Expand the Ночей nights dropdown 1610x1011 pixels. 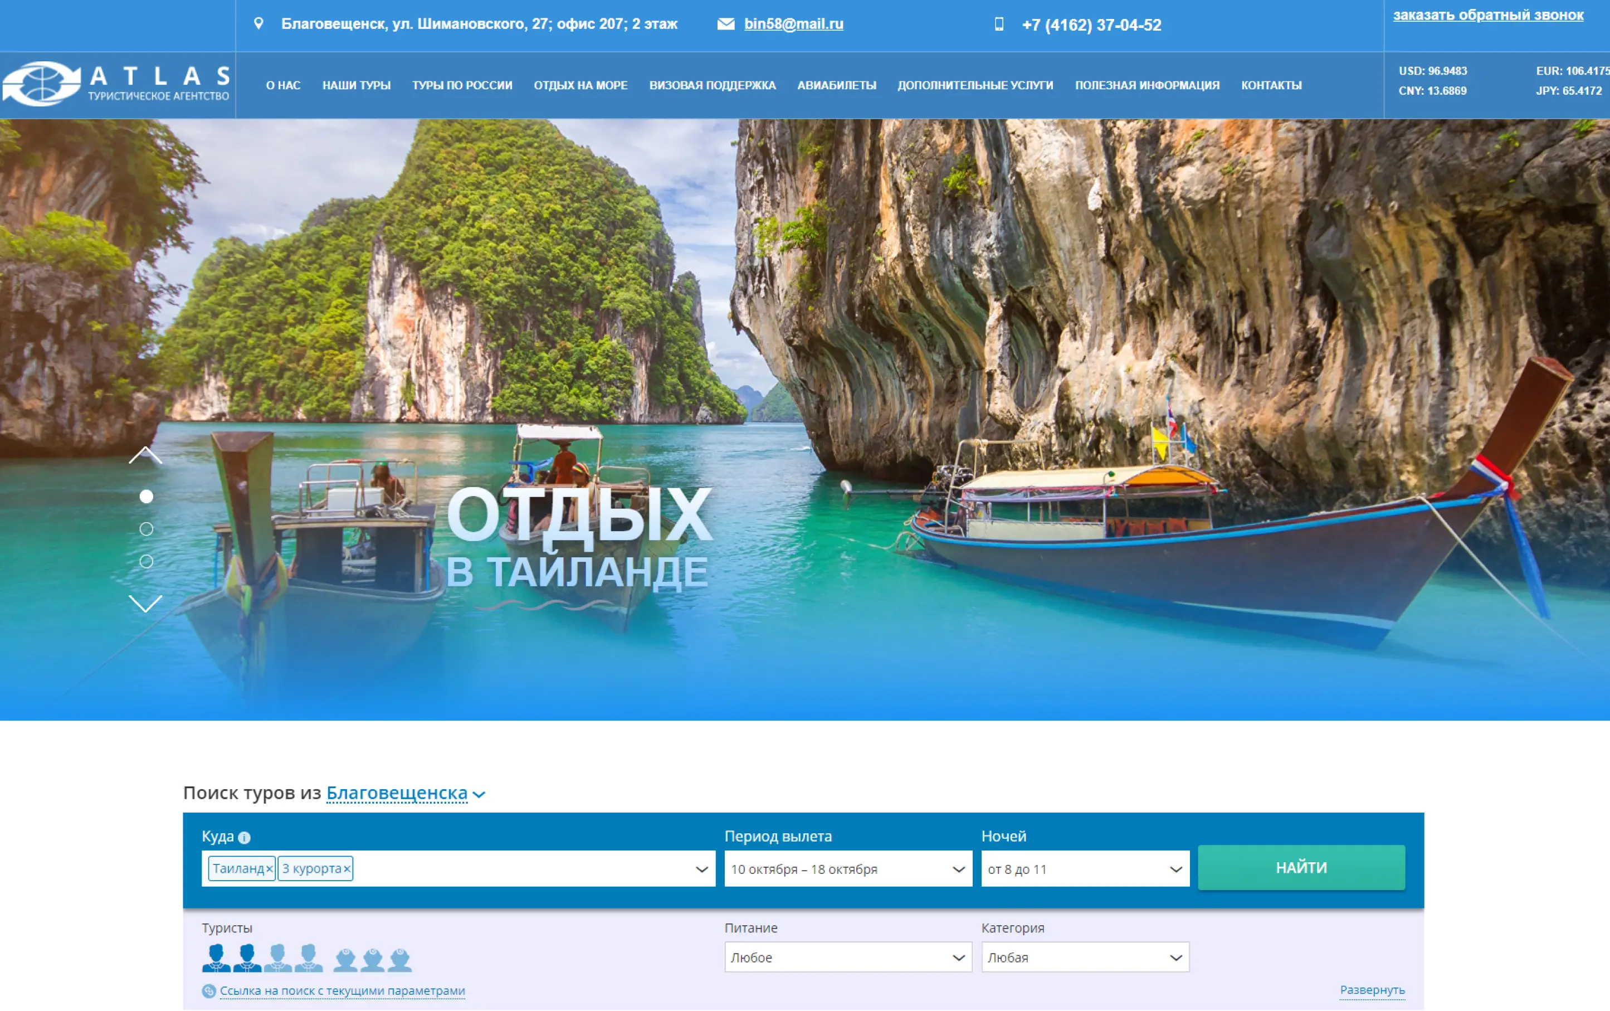click(x=1084, y=868)
